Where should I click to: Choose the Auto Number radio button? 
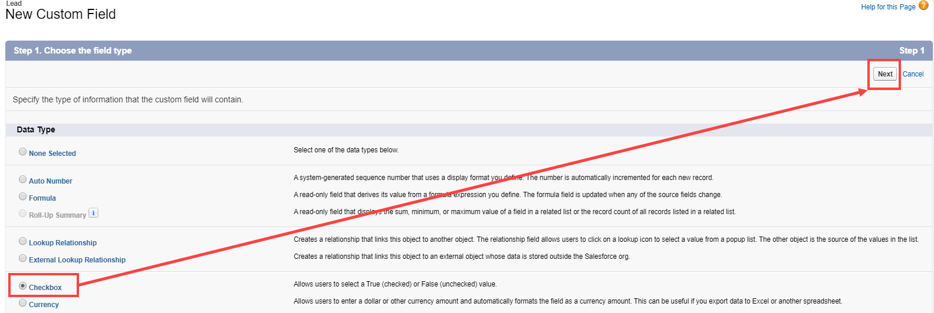pos(22,179)
